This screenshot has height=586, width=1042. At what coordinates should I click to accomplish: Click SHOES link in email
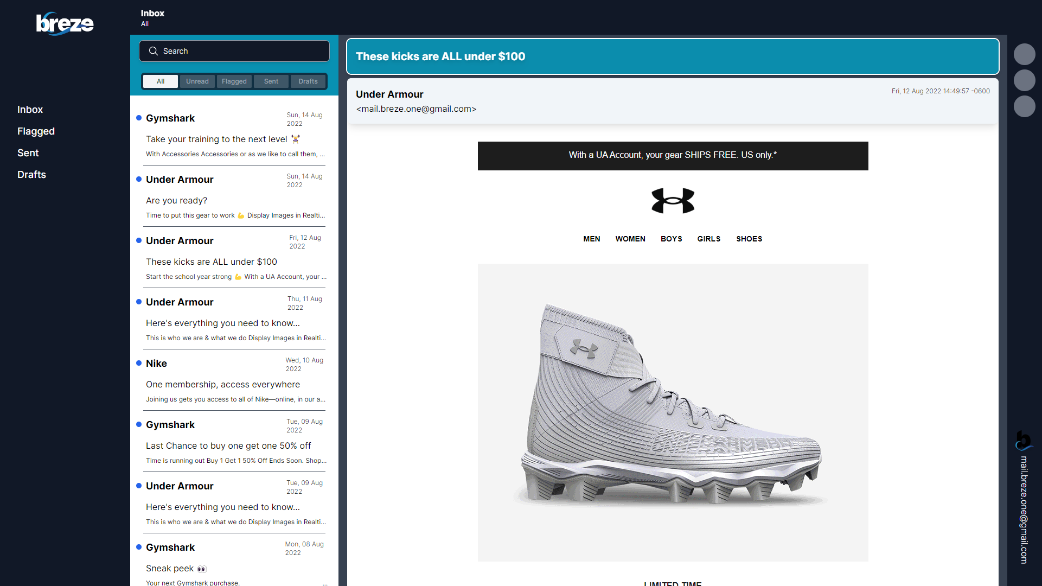pyautogui.click(x=749, y=239)
